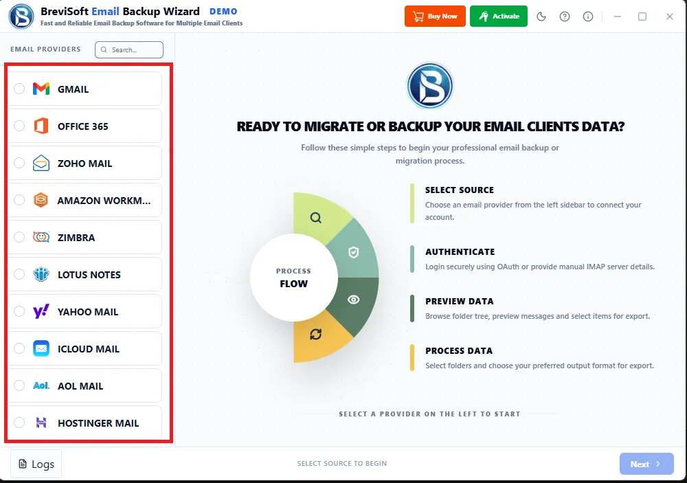
Task: Select the Hostinger Mail radio button
Action: (x=19, y=423)
